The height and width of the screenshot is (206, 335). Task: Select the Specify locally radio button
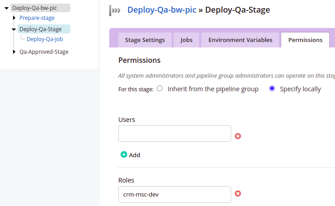272,89
